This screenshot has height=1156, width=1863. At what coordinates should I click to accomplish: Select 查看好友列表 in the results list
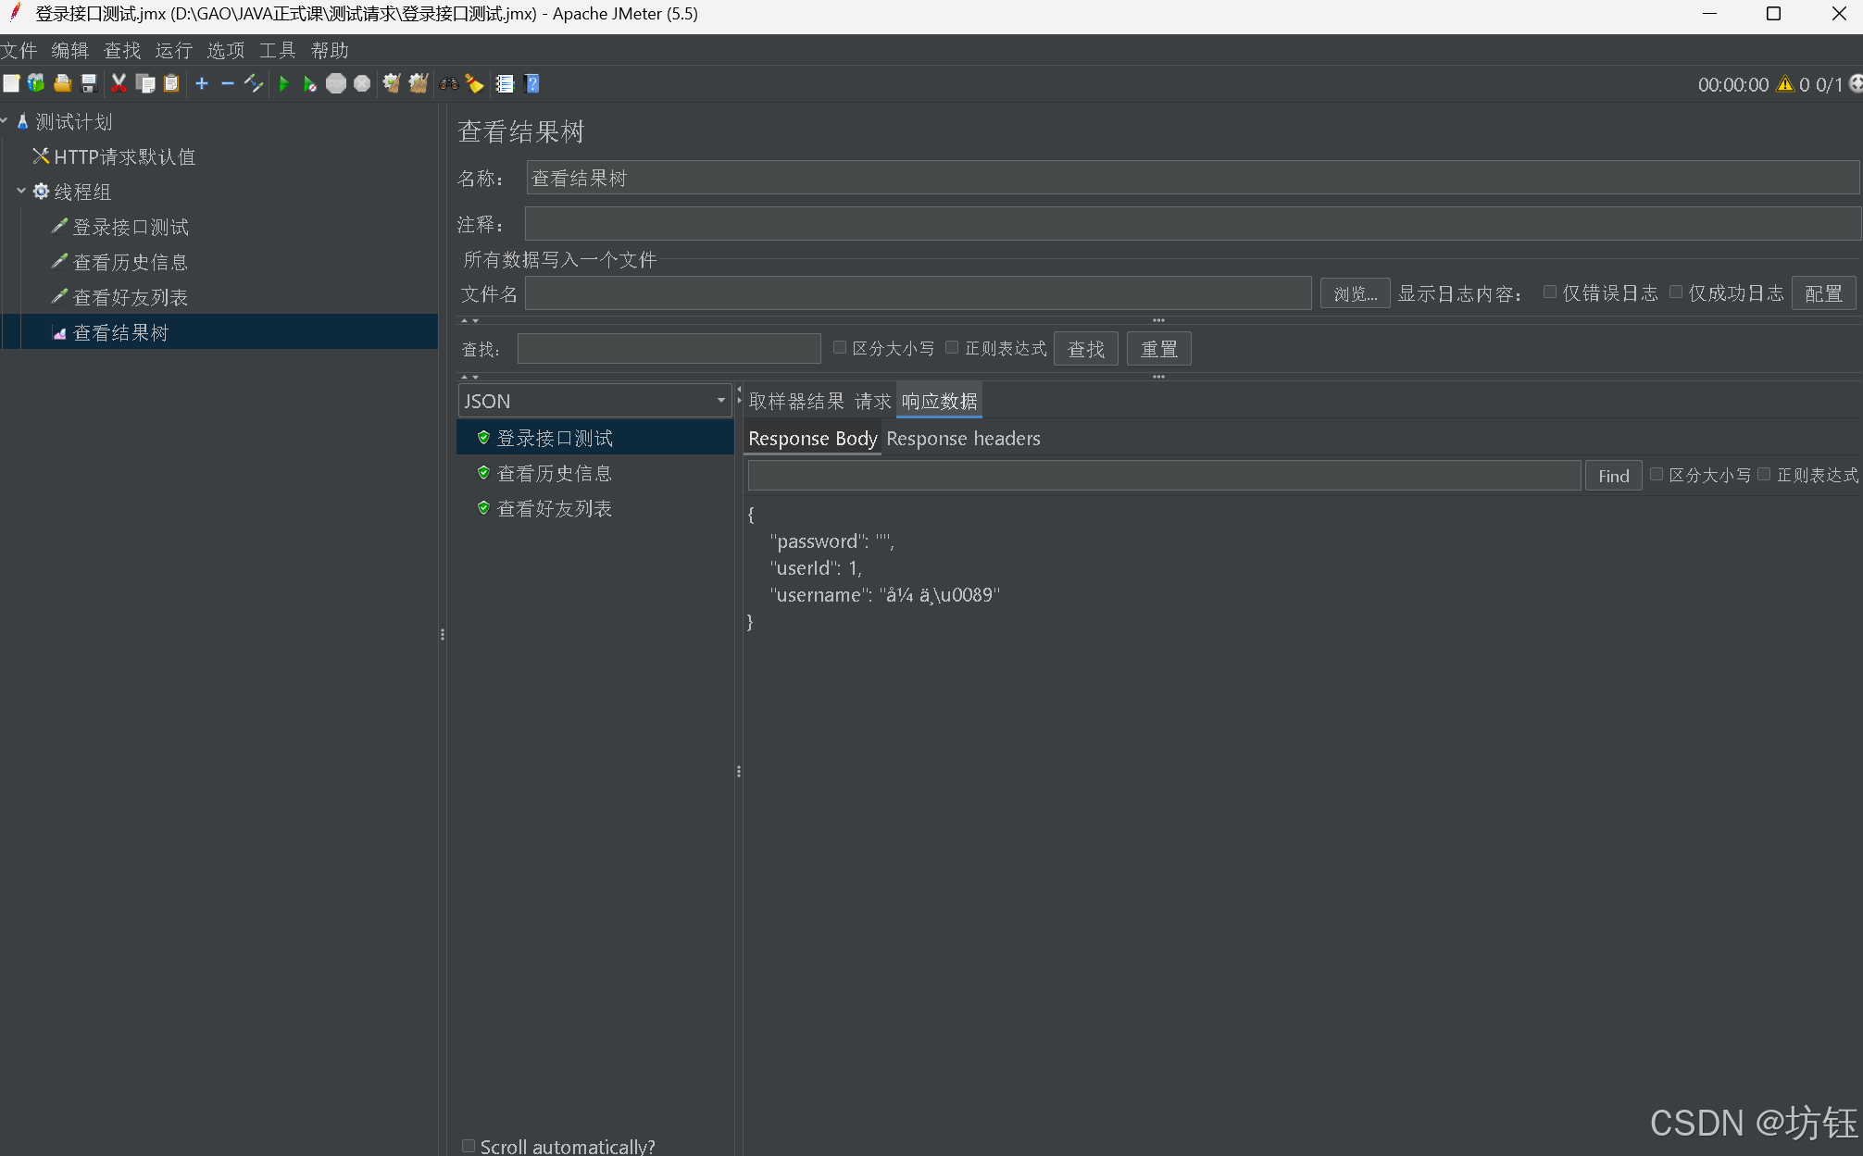tap(554, 508)
